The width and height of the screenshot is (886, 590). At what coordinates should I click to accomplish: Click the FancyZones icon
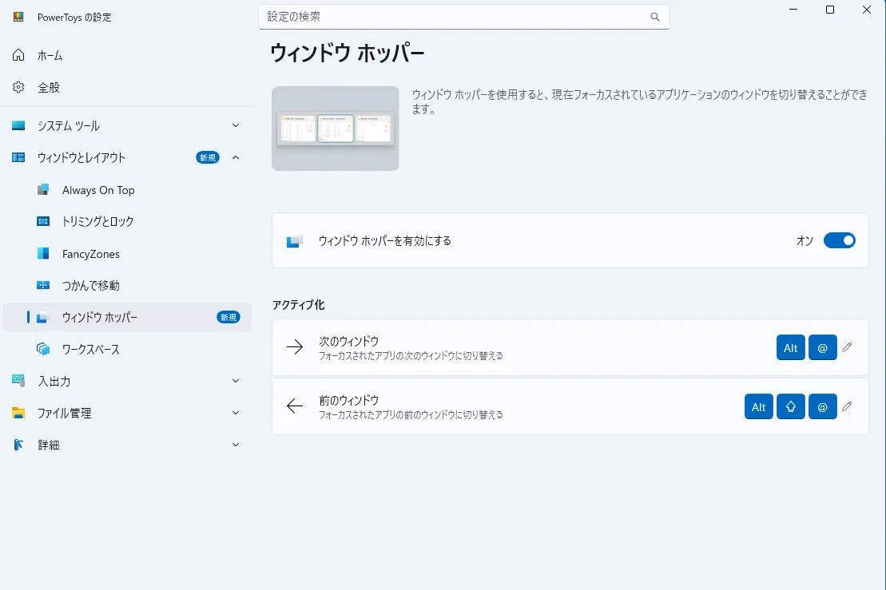tap(43, 254)
